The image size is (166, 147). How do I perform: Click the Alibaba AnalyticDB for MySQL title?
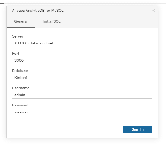click(38, 11)
